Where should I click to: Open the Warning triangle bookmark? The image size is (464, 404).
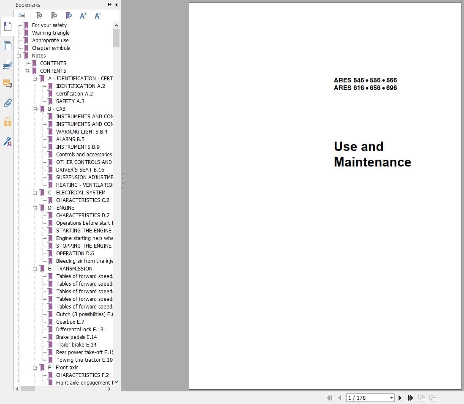click(51, 33)
